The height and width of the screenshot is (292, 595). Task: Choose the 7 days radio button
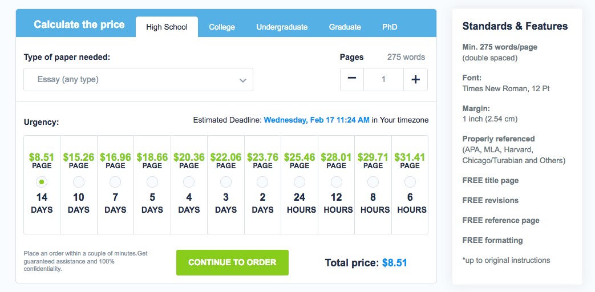tap(115, 182)
